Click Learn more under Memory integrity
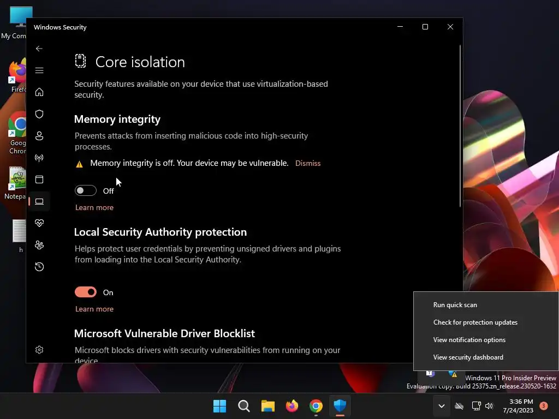559x419 pixels. click(x=94, y=207)
